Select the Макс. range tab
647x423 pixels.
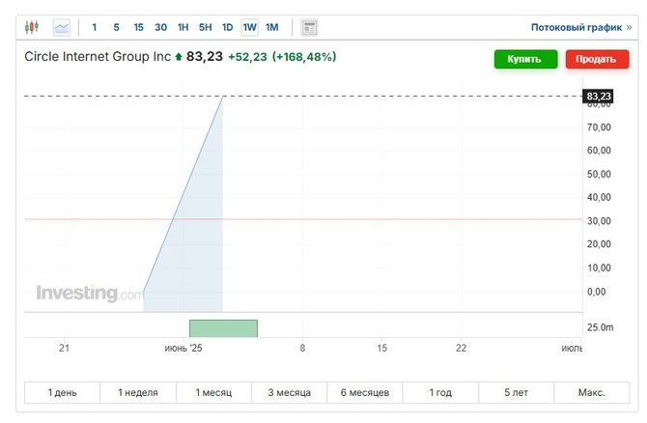point(592,392)
